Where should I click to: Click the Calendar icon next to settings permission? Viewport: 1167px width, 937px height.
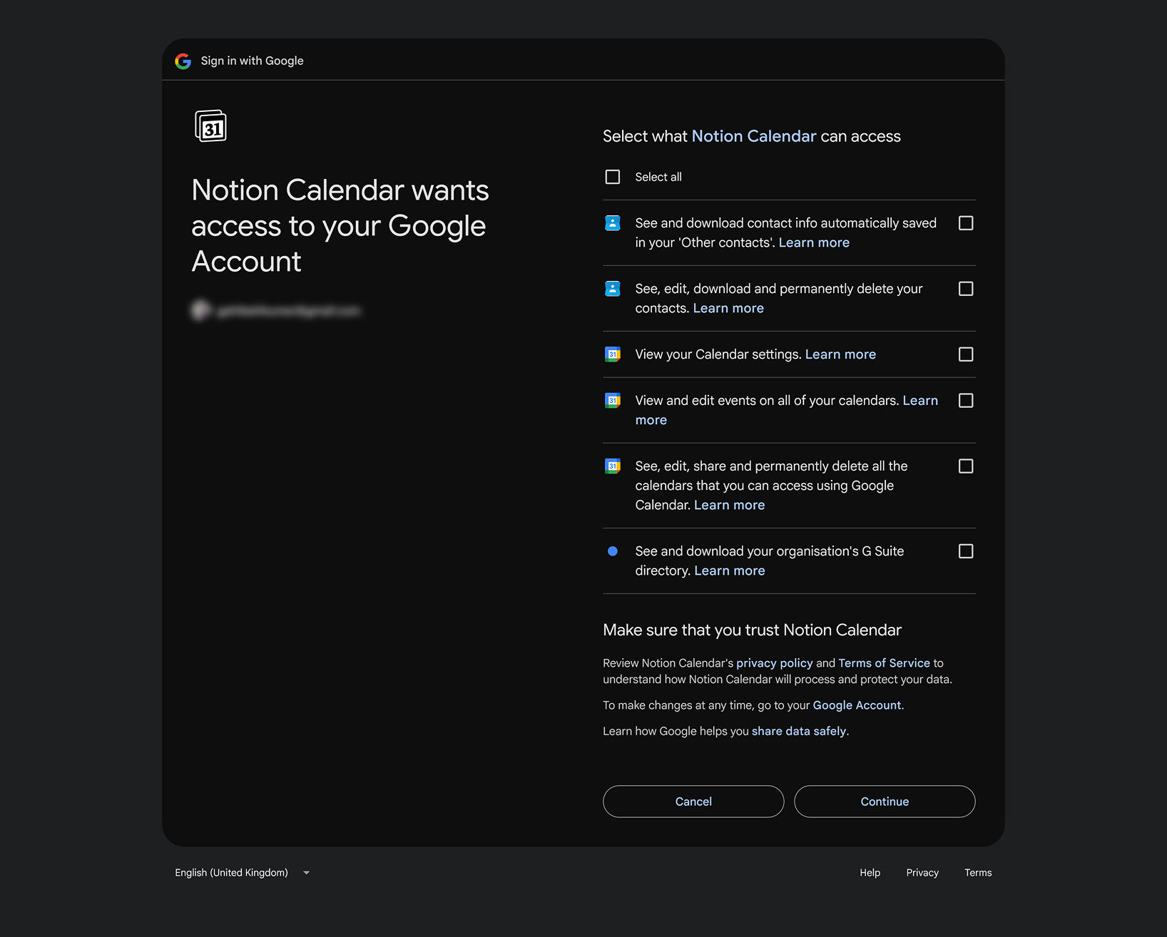tap(613, 354)
